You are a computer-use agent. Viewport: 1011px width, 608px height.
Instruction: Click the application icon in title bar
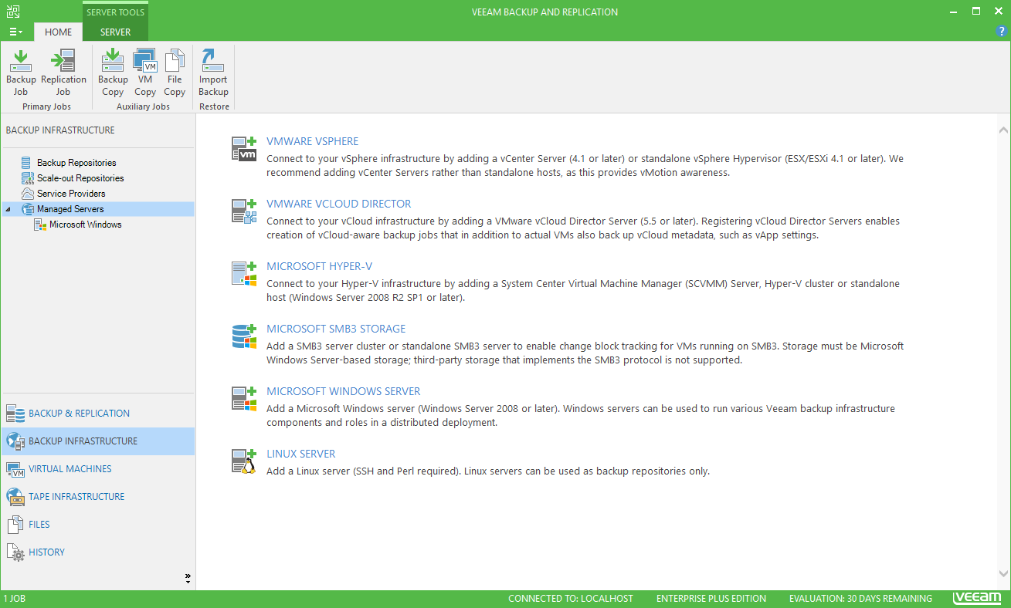tap(13, 12)
